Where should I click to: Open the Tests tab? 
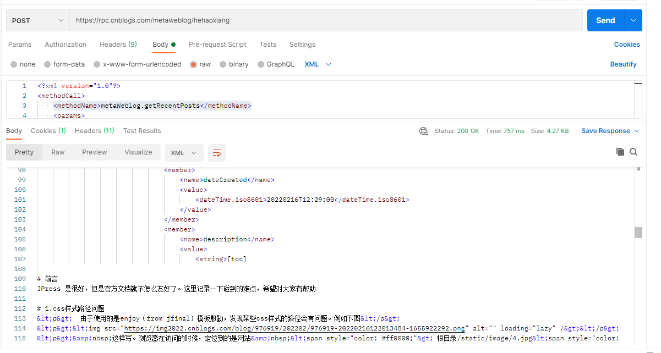[268, 45]
